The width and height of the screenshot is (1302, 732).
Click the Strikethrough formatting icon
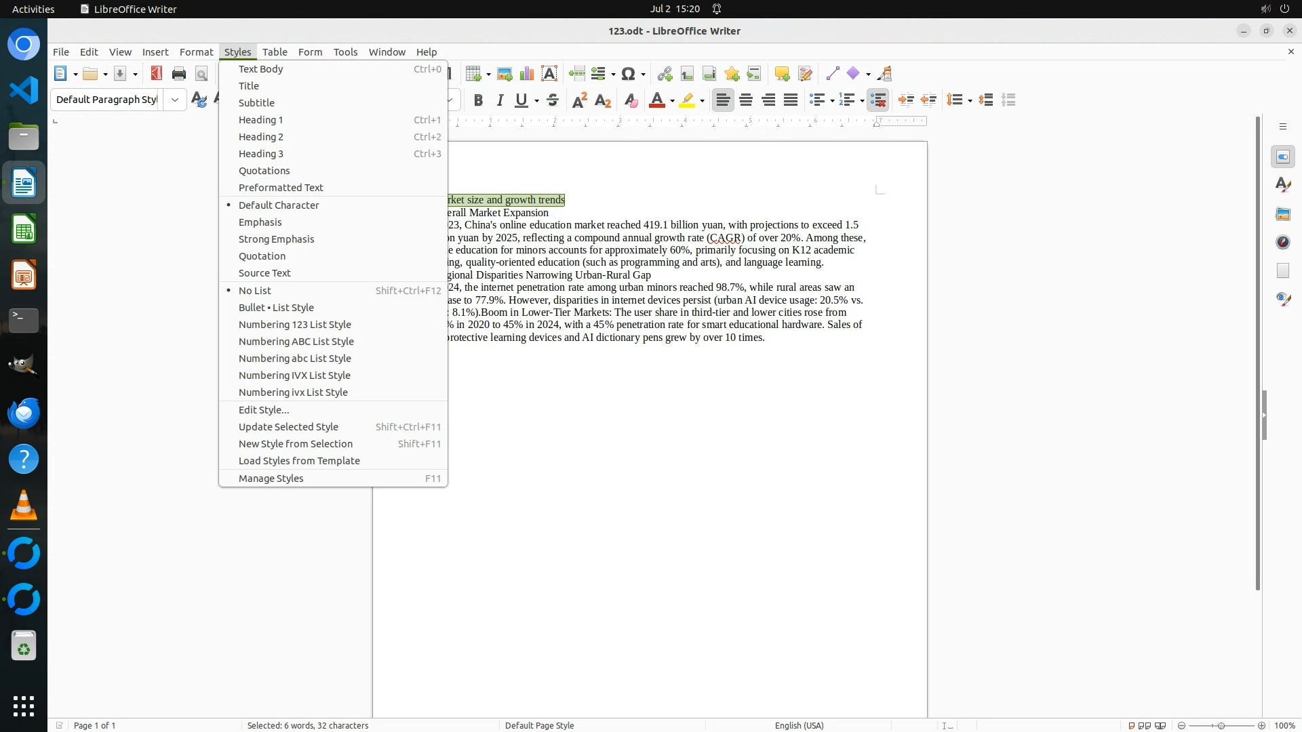tap(553, 100)
